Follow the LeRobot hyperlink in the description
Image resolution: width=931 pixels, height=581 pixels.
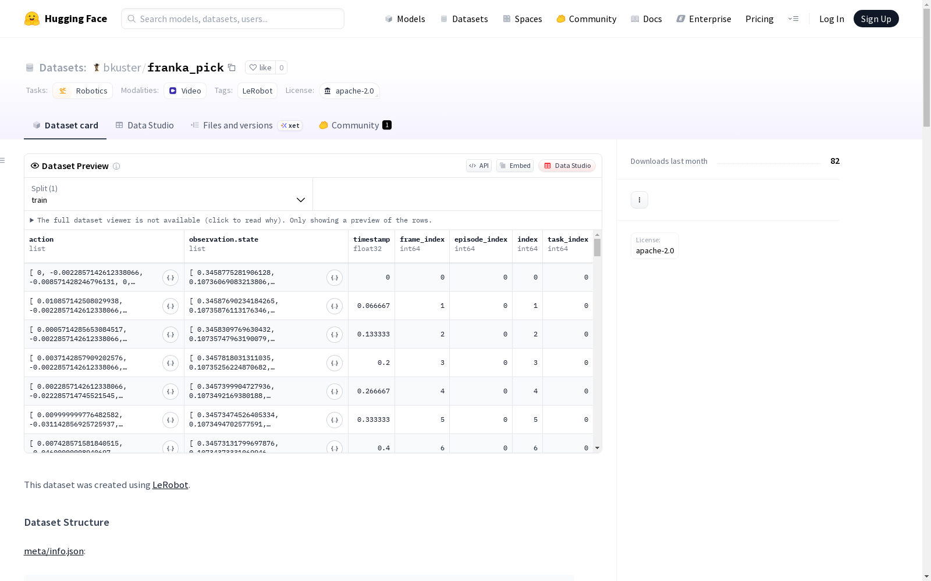[x=170, y=485]
